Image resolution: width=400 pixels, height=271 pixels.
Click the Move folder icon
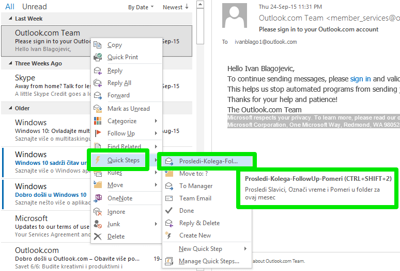pyautogui.click(x=98, y=184)
